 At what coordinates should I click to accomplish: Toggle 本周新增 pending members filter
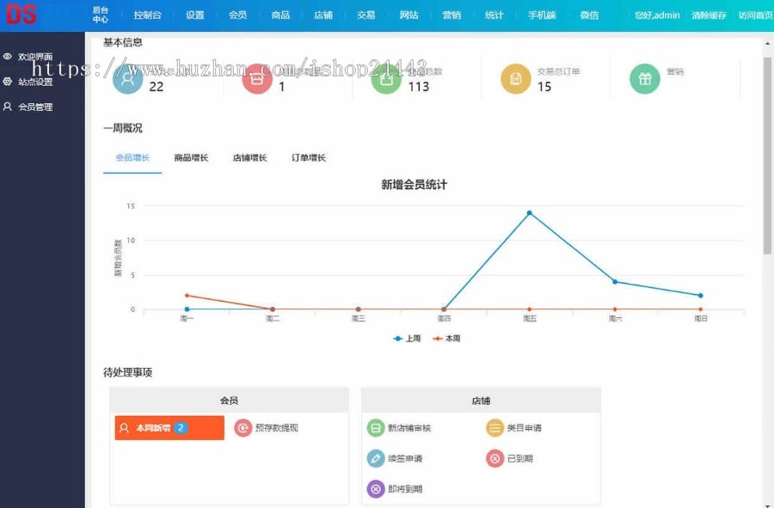169,427
